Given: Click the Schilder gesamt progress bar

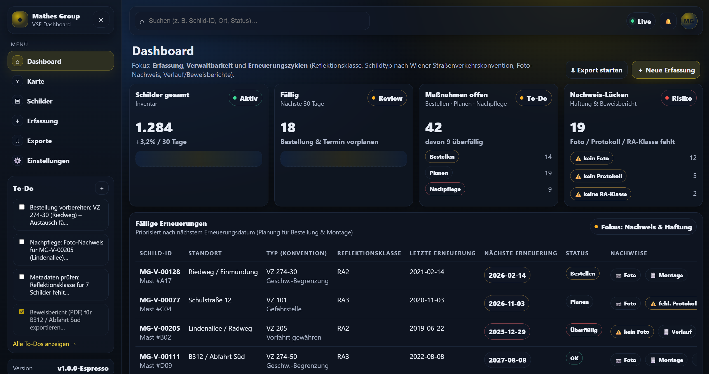Looking at the screenshot, I should (199, 159).
